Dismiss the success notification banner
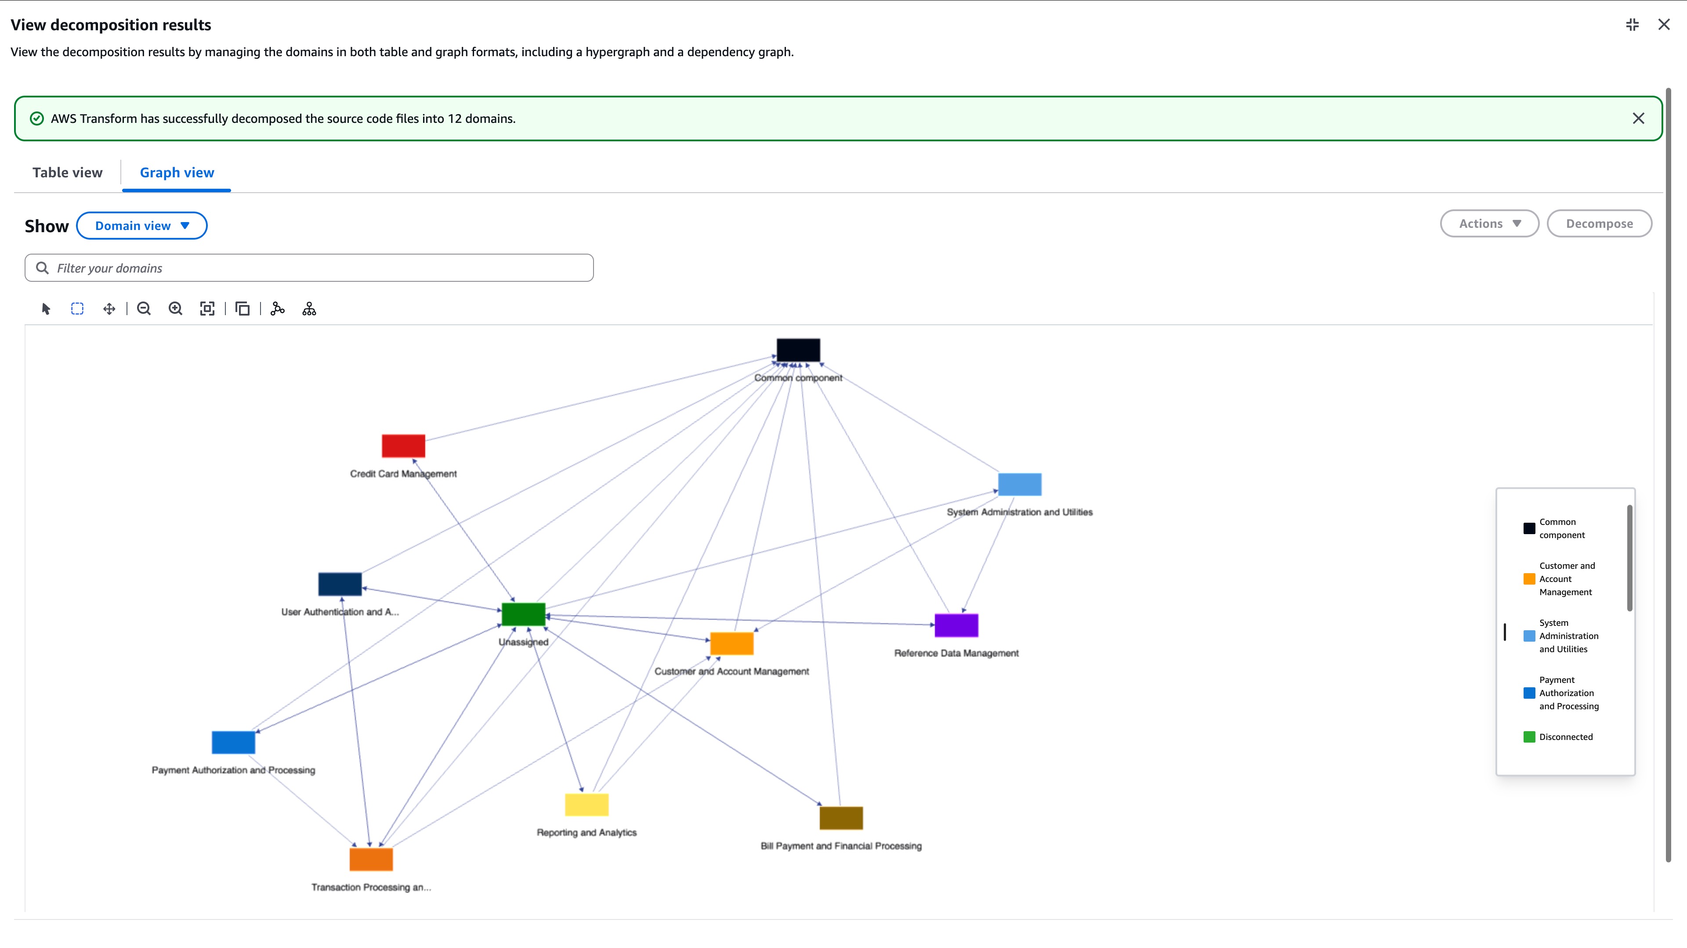This screenshot has width=1687, height=948. pos(1639,118)
